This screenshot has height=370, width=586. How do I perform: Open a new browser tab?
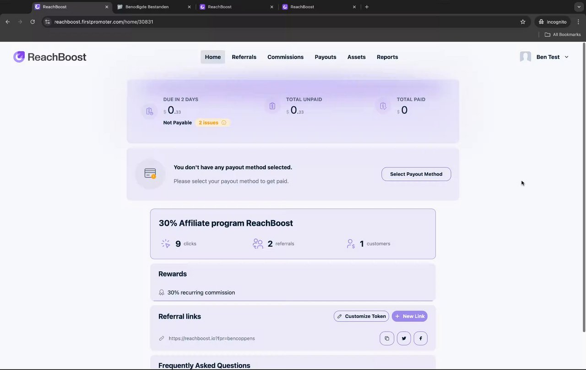coord(367,7)
